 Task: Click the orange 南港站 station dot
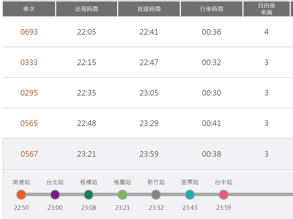pyautogui.click(x=21, y=194)
